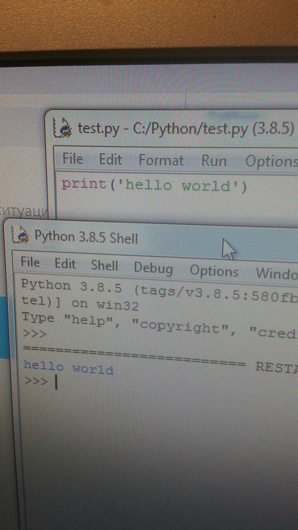This screenshot has width=298, height=530.
Task: Open Format menu in test.py editor
Action: [161, 160]
